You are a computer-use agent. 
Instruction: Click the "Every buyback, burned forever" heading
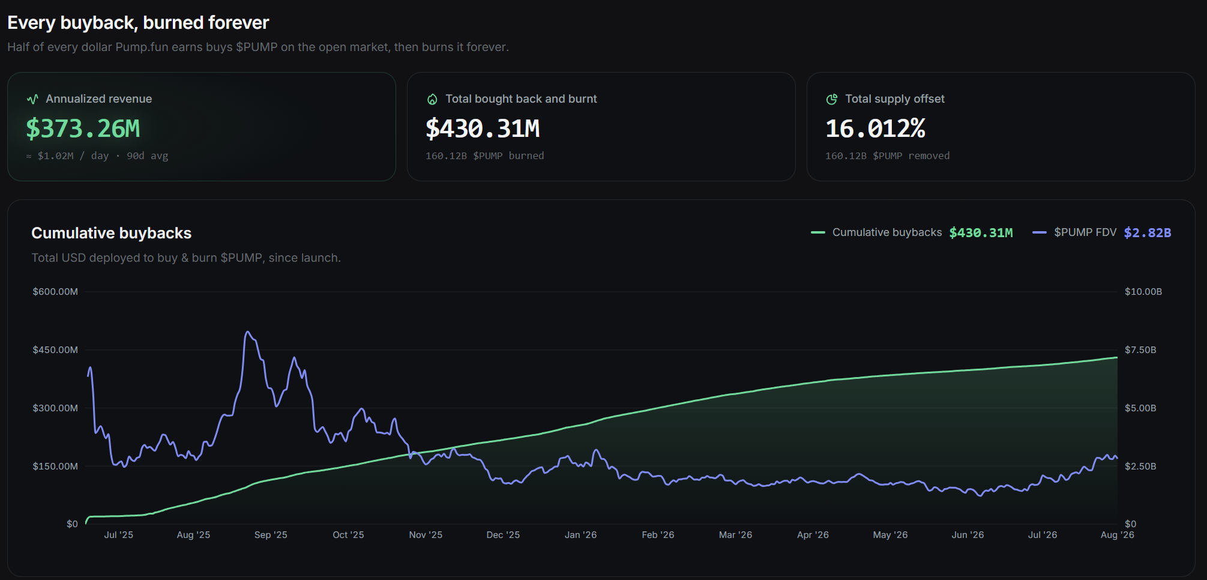pos(138,23)
